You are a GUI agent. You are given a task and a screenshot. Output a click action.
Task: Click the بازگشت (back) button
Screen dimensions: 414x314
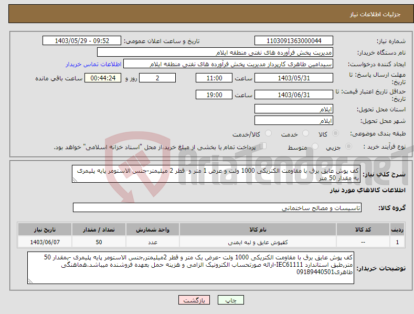(x=194, y=300)
